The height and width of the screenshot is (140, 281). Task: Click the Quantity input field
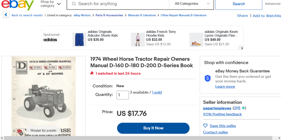pyautogui.click(x=123, y=95)
